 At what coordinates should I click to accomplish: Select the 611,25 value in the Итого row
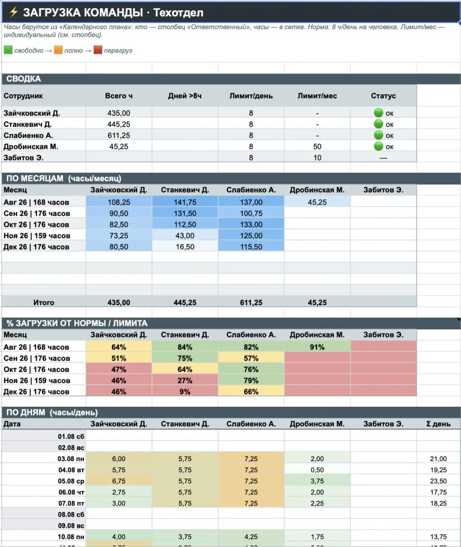(251, 302)
